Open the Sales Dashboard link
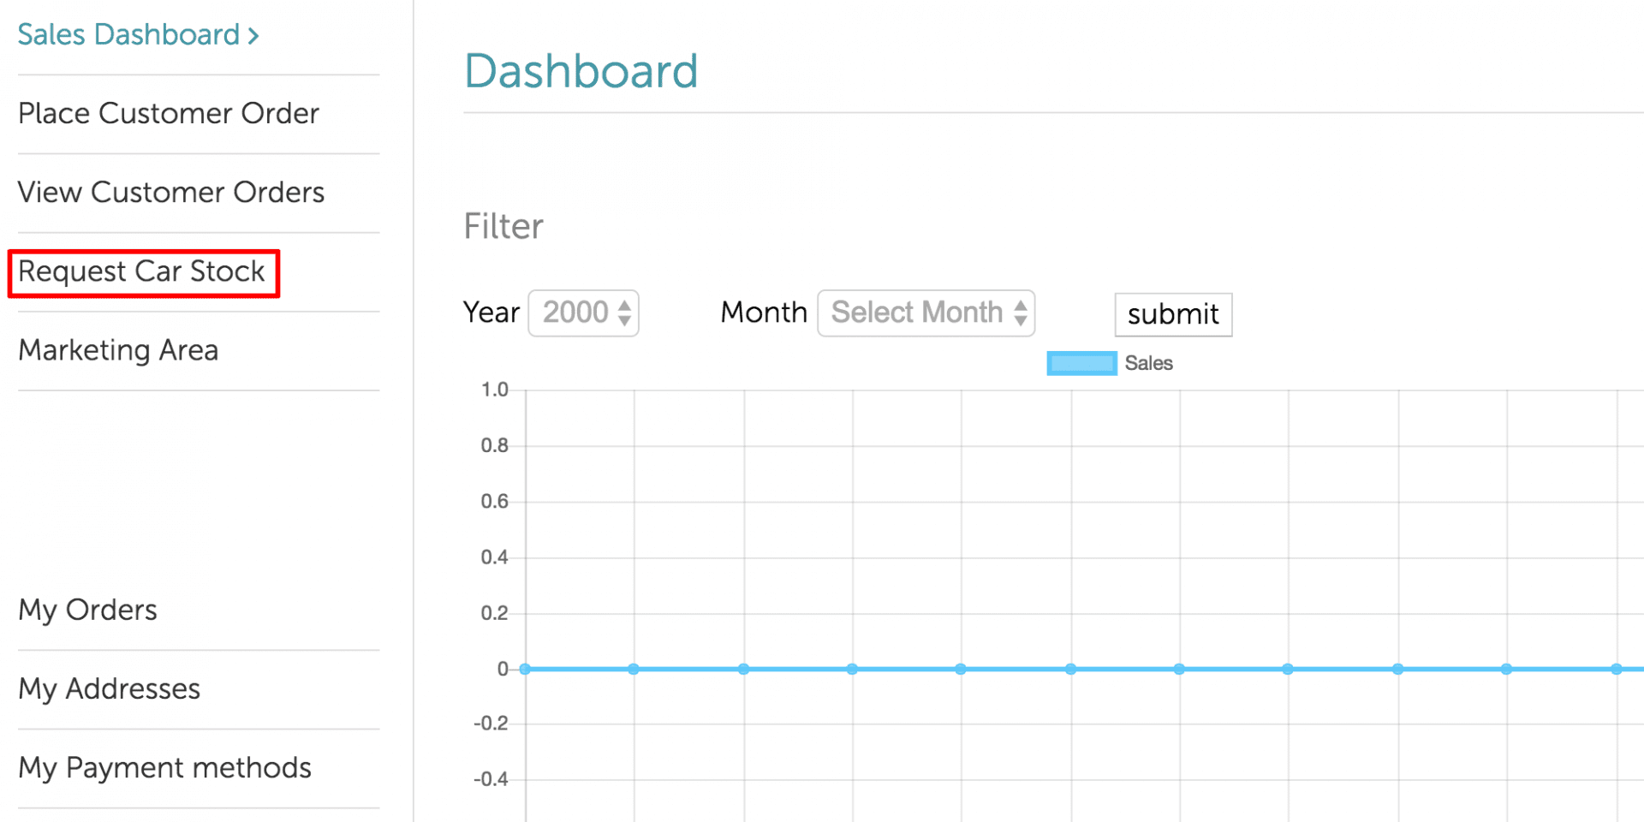The height and width of the screenshot is (822, 1644). (128, 34)
